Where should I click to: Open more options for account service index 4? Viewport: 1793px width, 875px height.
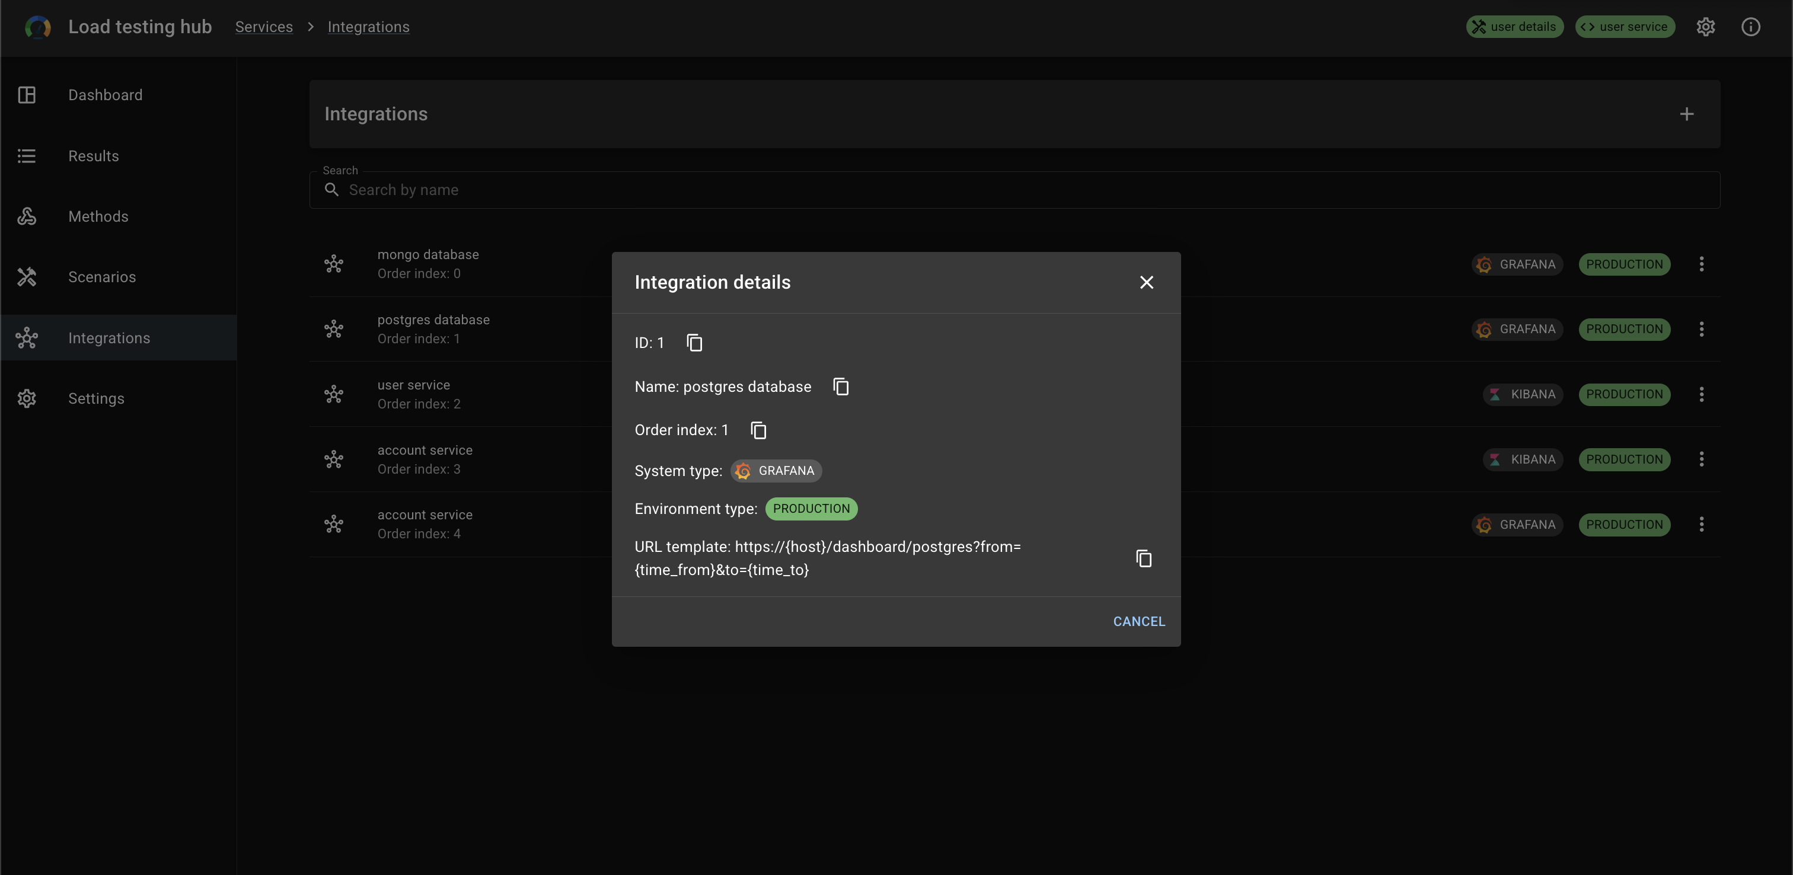tap(1701, 524)
